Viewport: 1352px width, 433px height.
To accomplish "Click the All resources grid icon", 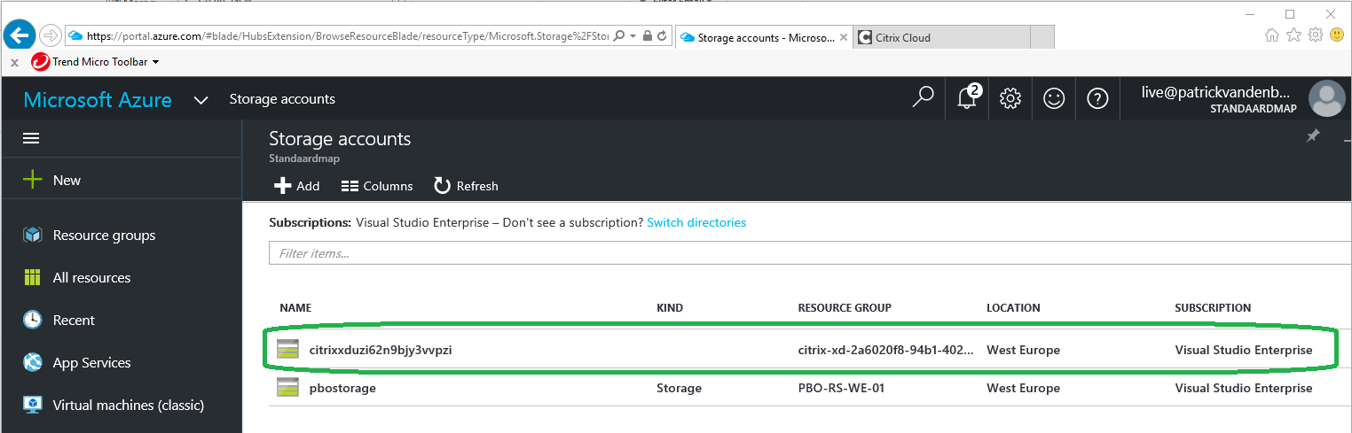I will tap(33, 277).
